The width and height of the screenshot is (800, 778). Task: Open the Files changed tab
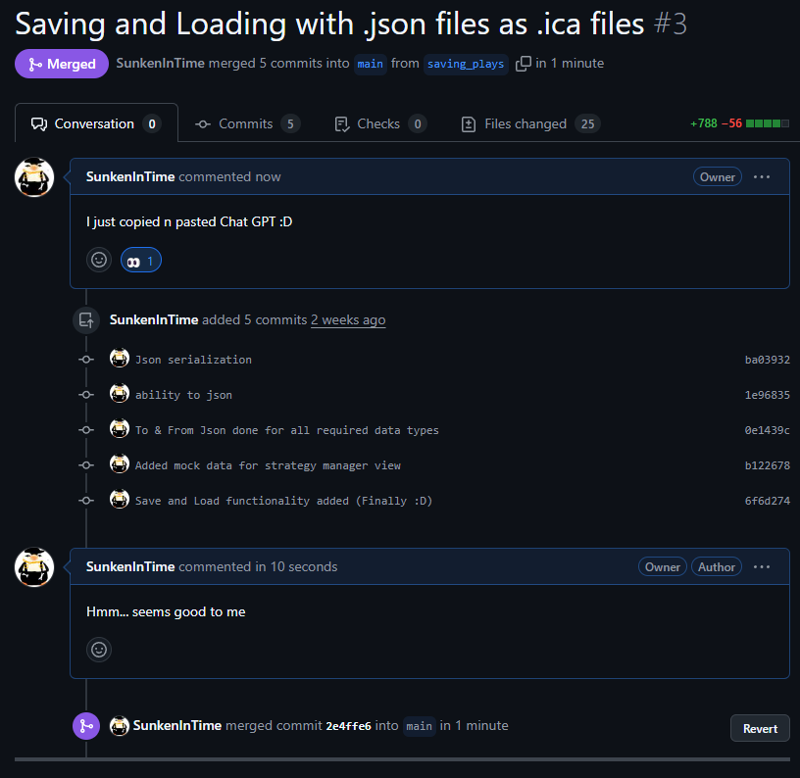pyautogui.click(x=529, y=123)
